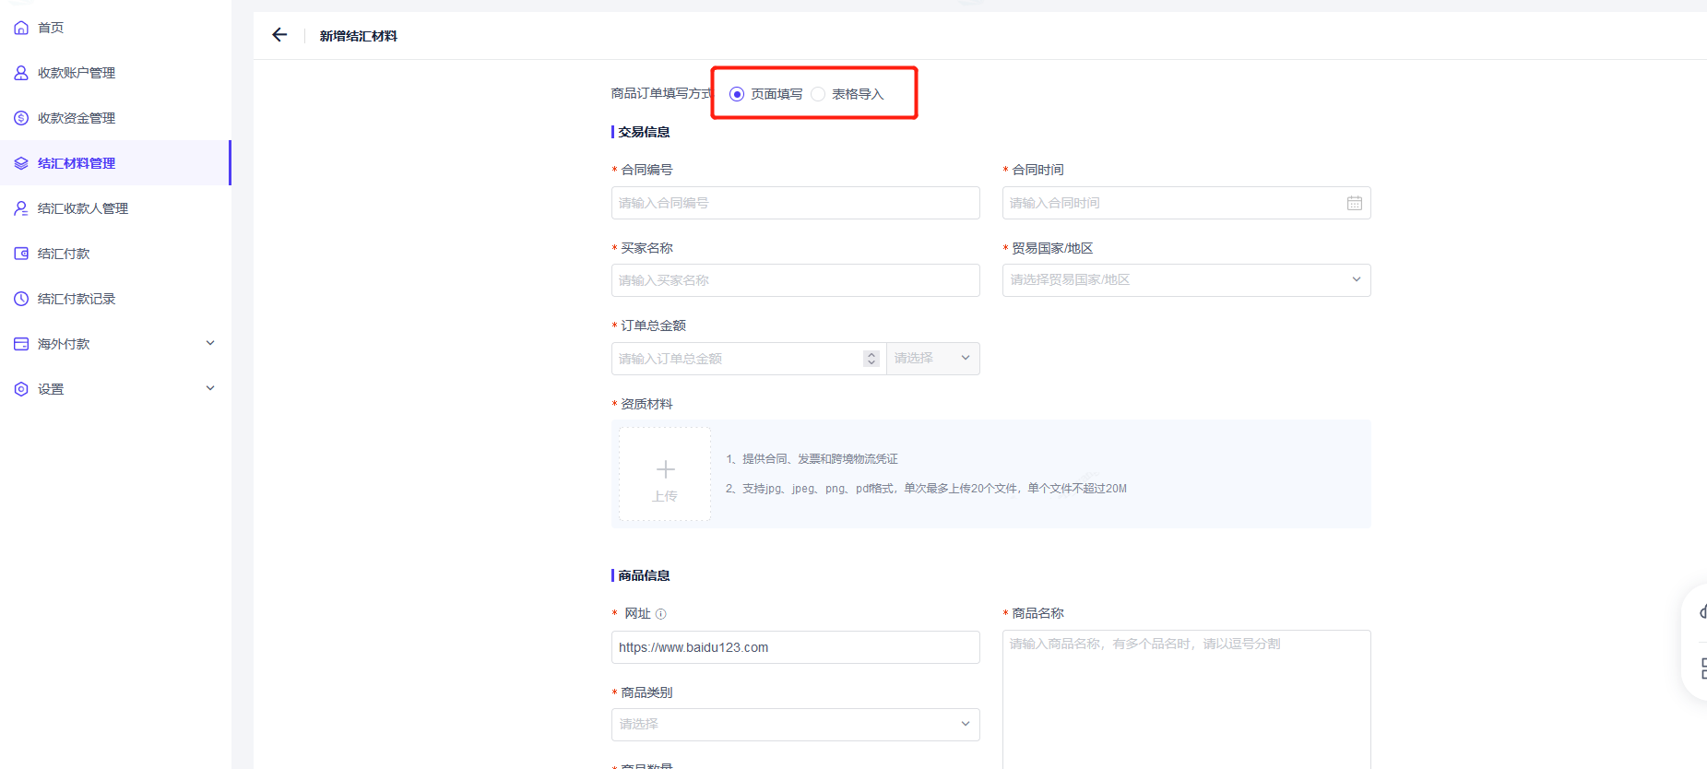Expand the 设置 sidebar menu
1707x769 pixels.
click(210, 389)
